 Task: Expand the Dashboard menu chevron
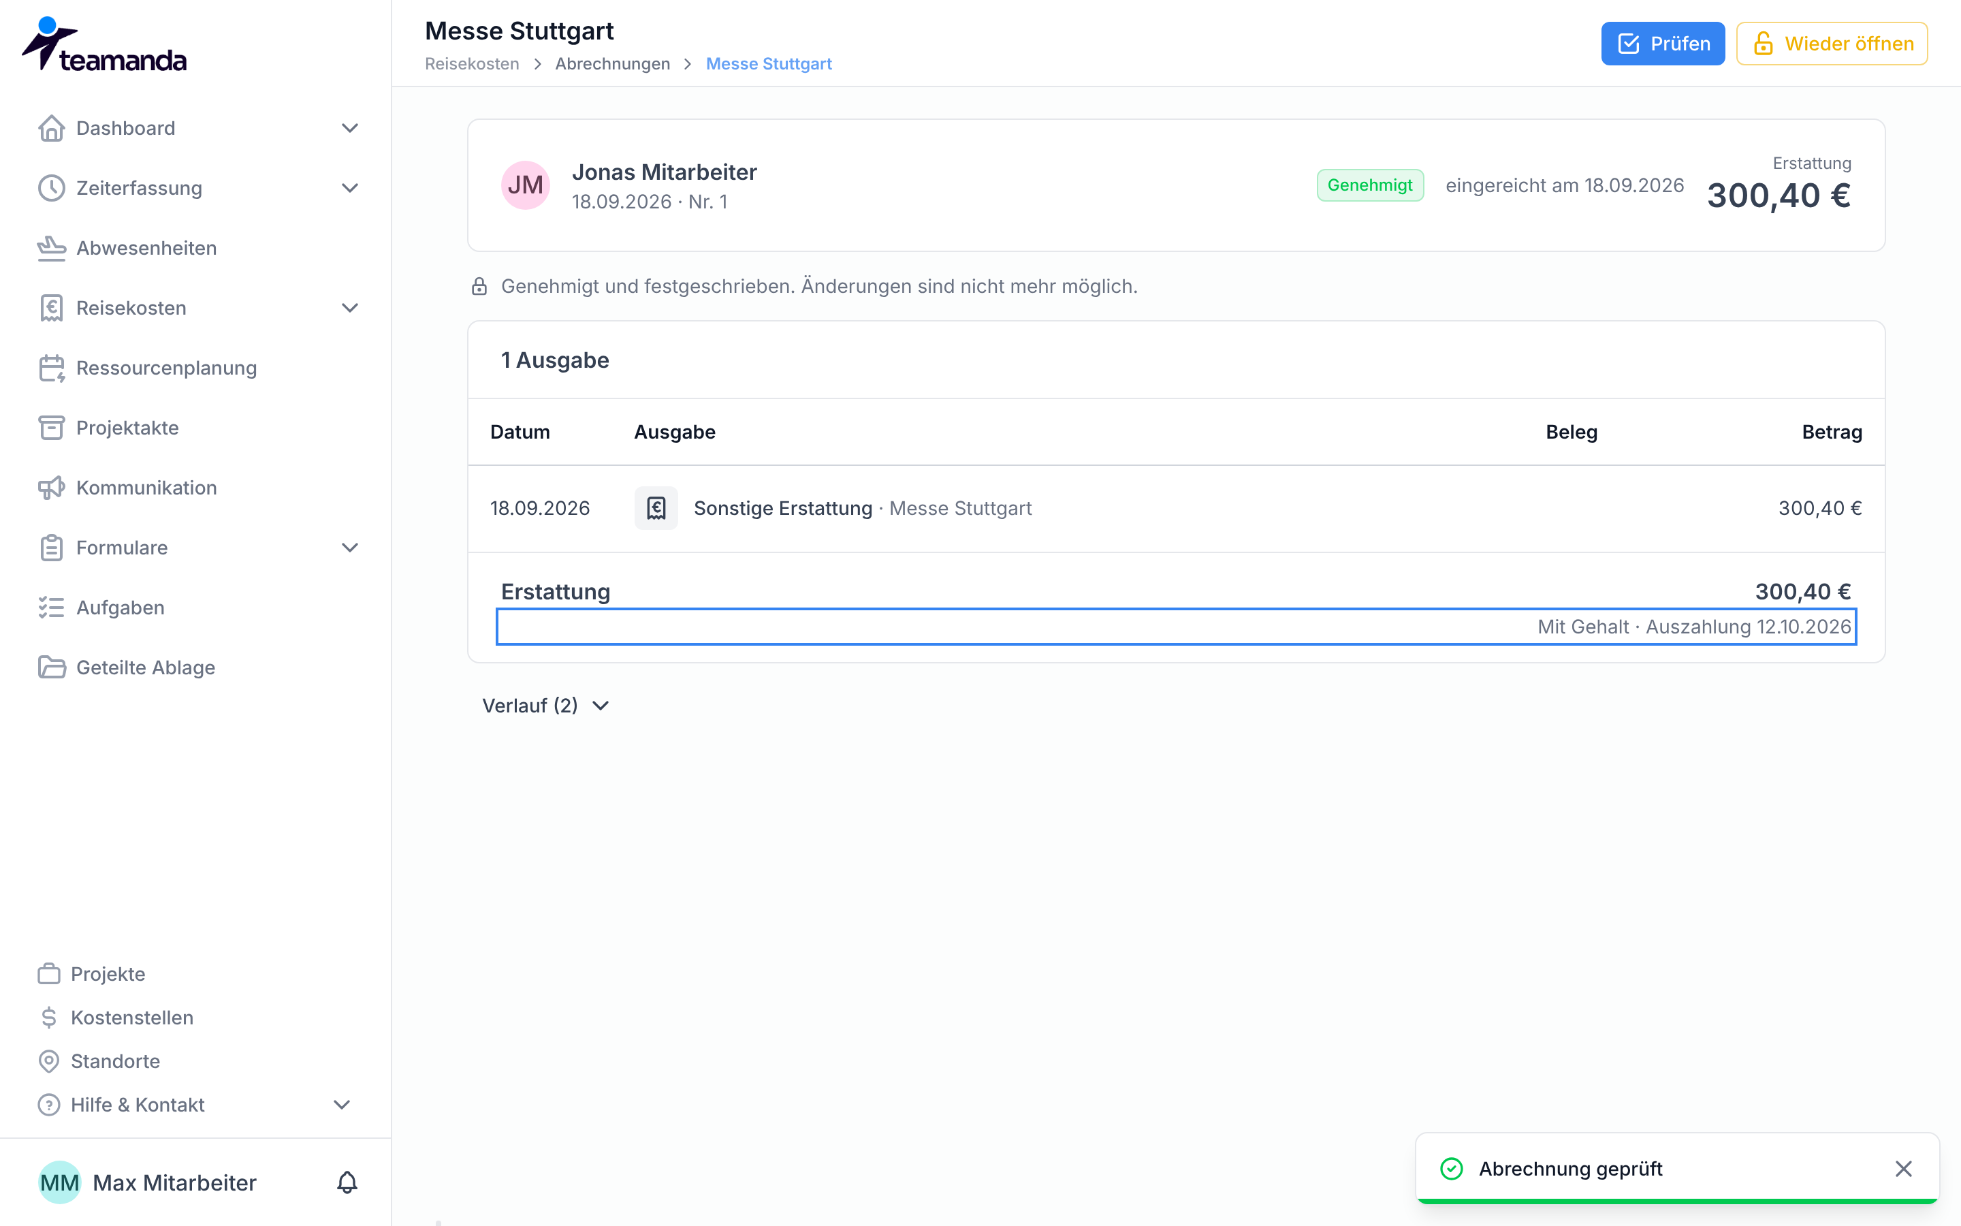(350, 128)
